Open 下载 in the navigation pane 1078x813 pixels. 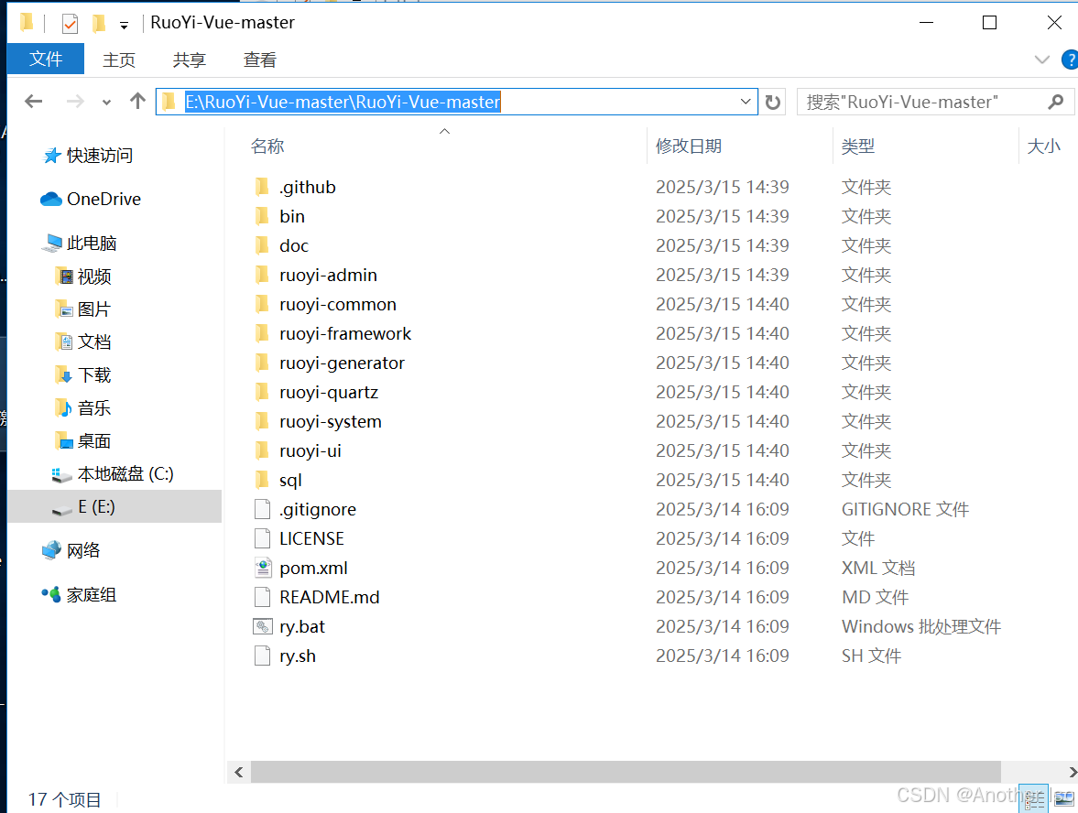pyautogui.click(x=83, y=374)
